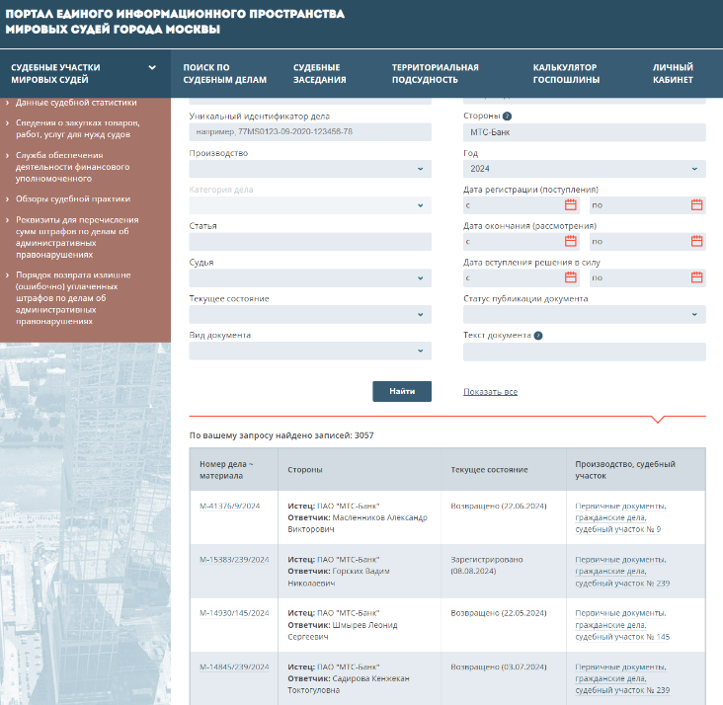
Task: Go to Территориальная подсудность menu item
Action: pos(435,74)
